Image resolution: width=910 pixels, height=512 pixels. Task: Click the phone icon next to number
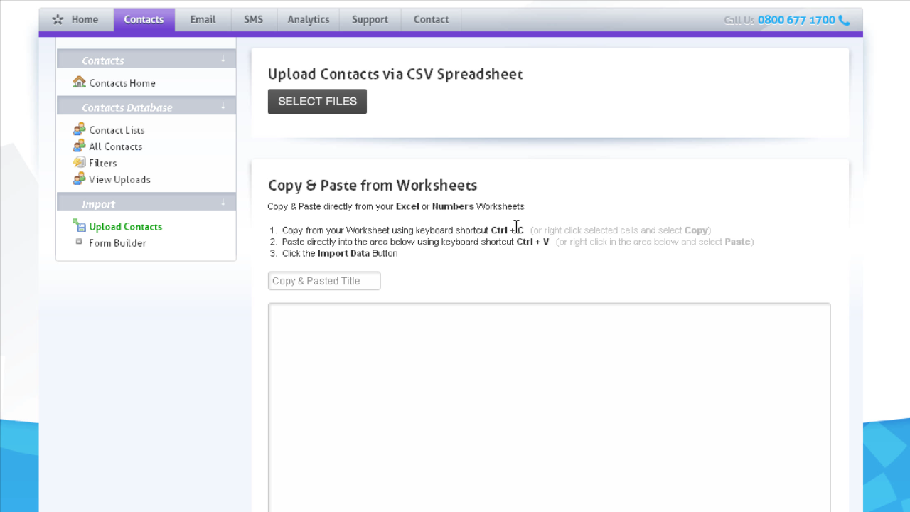point(844,20)
